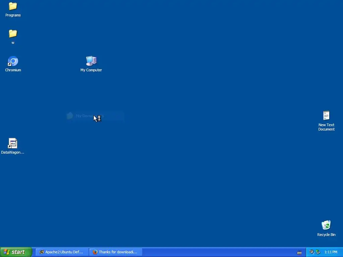This screenshot has height=257, width=343.
Task: Switch to Thanks for downloading Firefox taskbar window
Action: (x=116, y=252)
